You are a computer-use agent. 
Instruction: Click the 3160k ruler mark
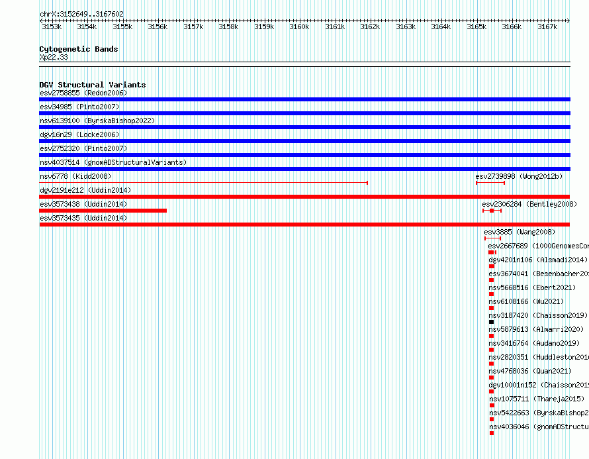[x=299, y=26]
